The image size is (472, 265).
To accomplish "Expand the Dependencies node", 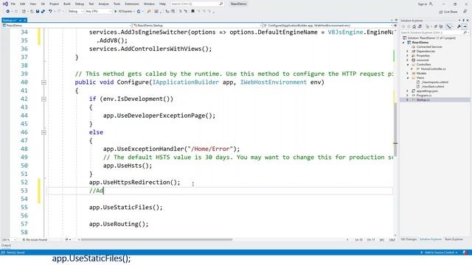I will [408, 52].
